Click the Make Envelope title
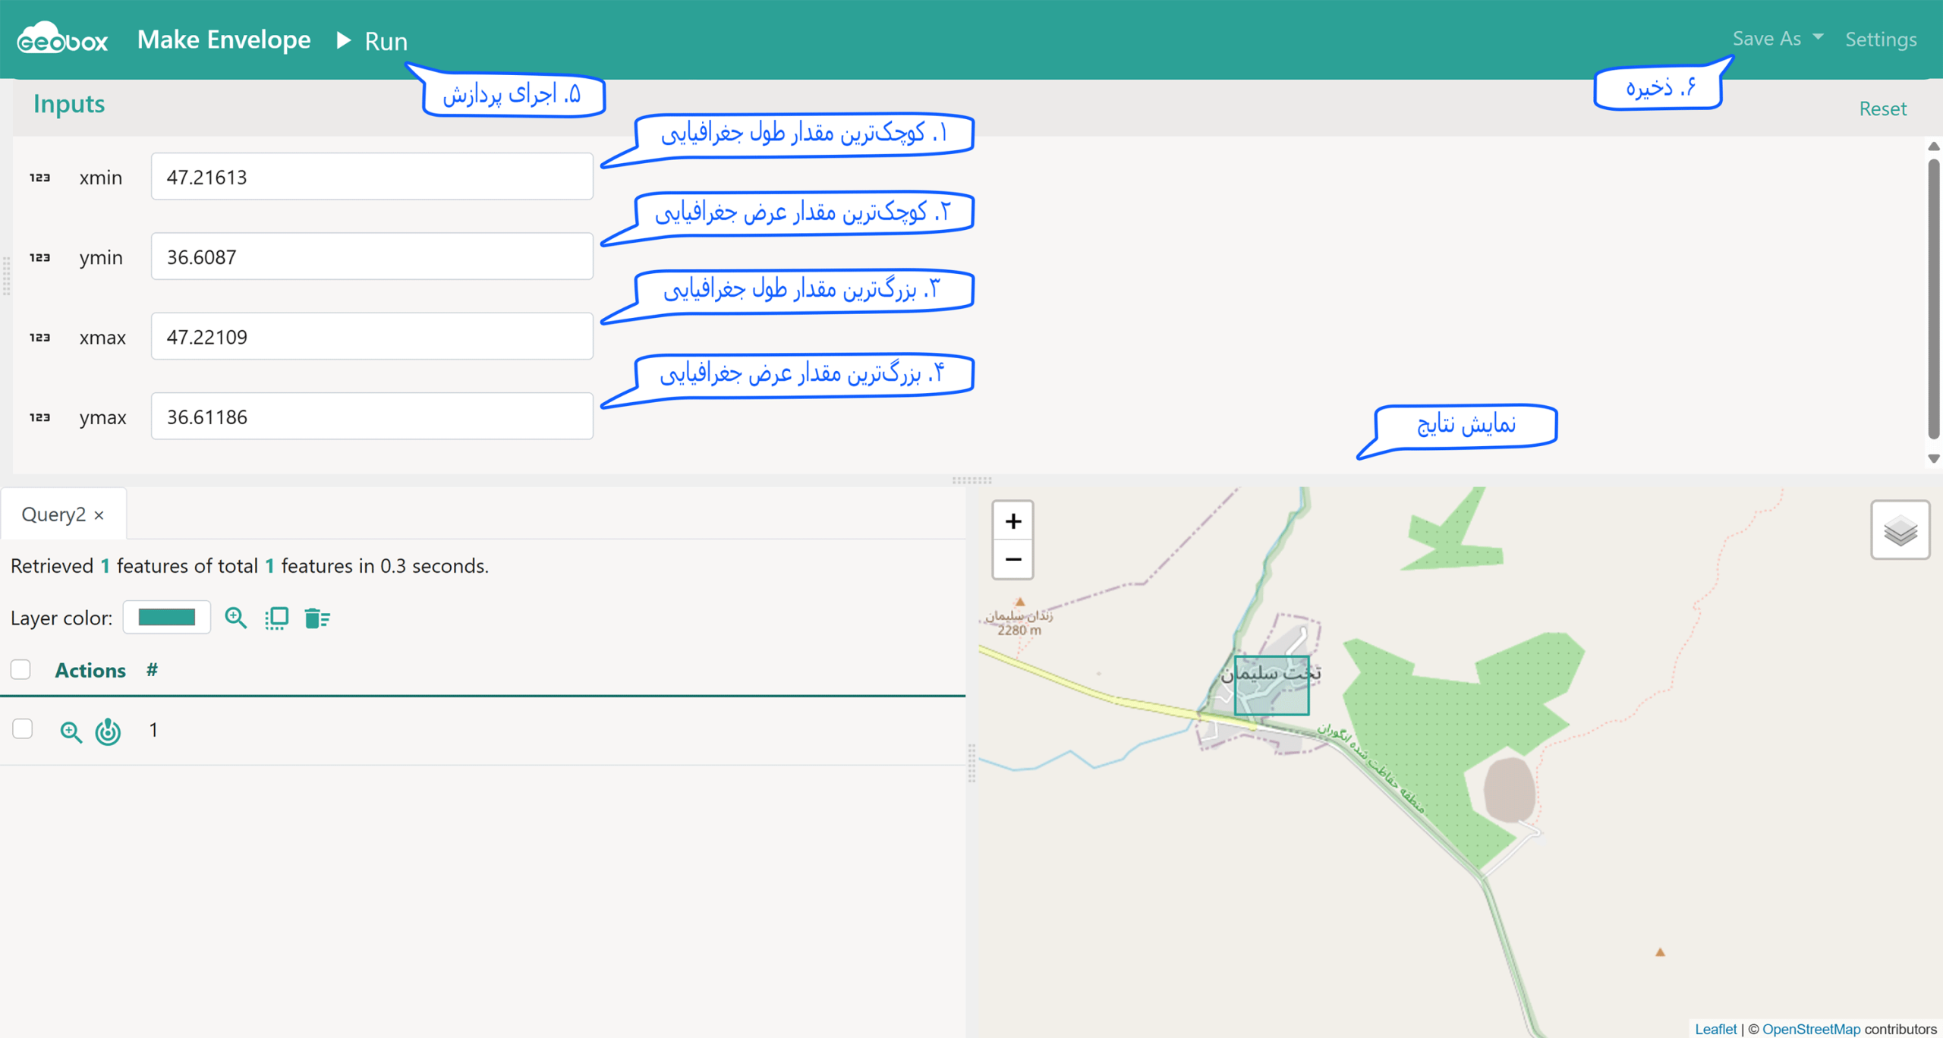Image resolution: width=1943 pixels, height=1038 pixels. point(224,39)
